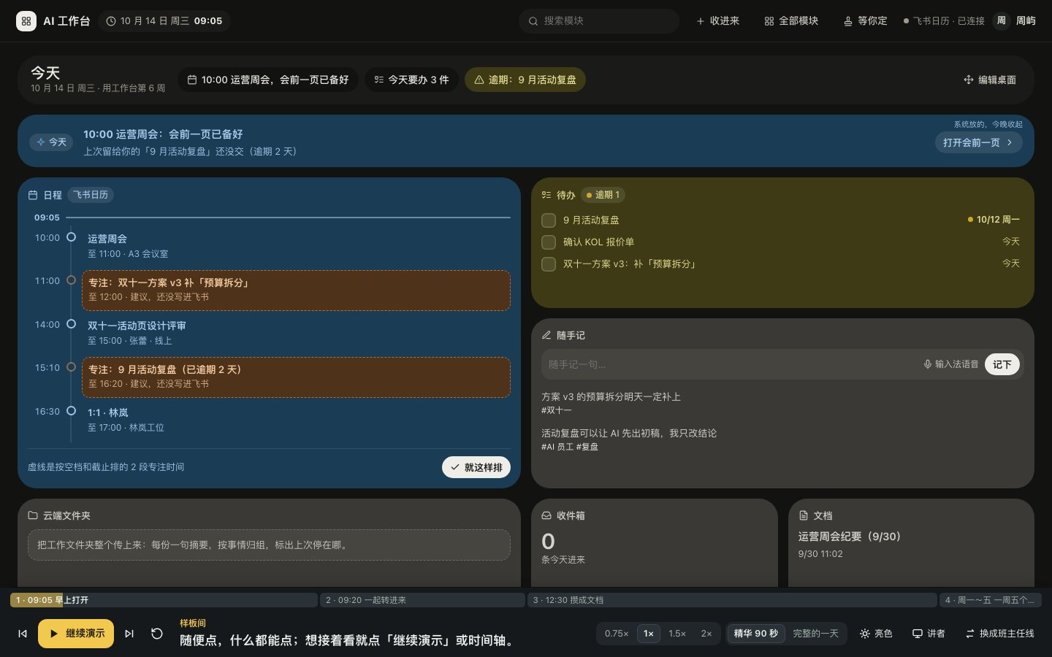The width and height of the screenshot is (1052, 657).
Task: Check off 9 月活动复盘 todo
Action: coord(549,220)
